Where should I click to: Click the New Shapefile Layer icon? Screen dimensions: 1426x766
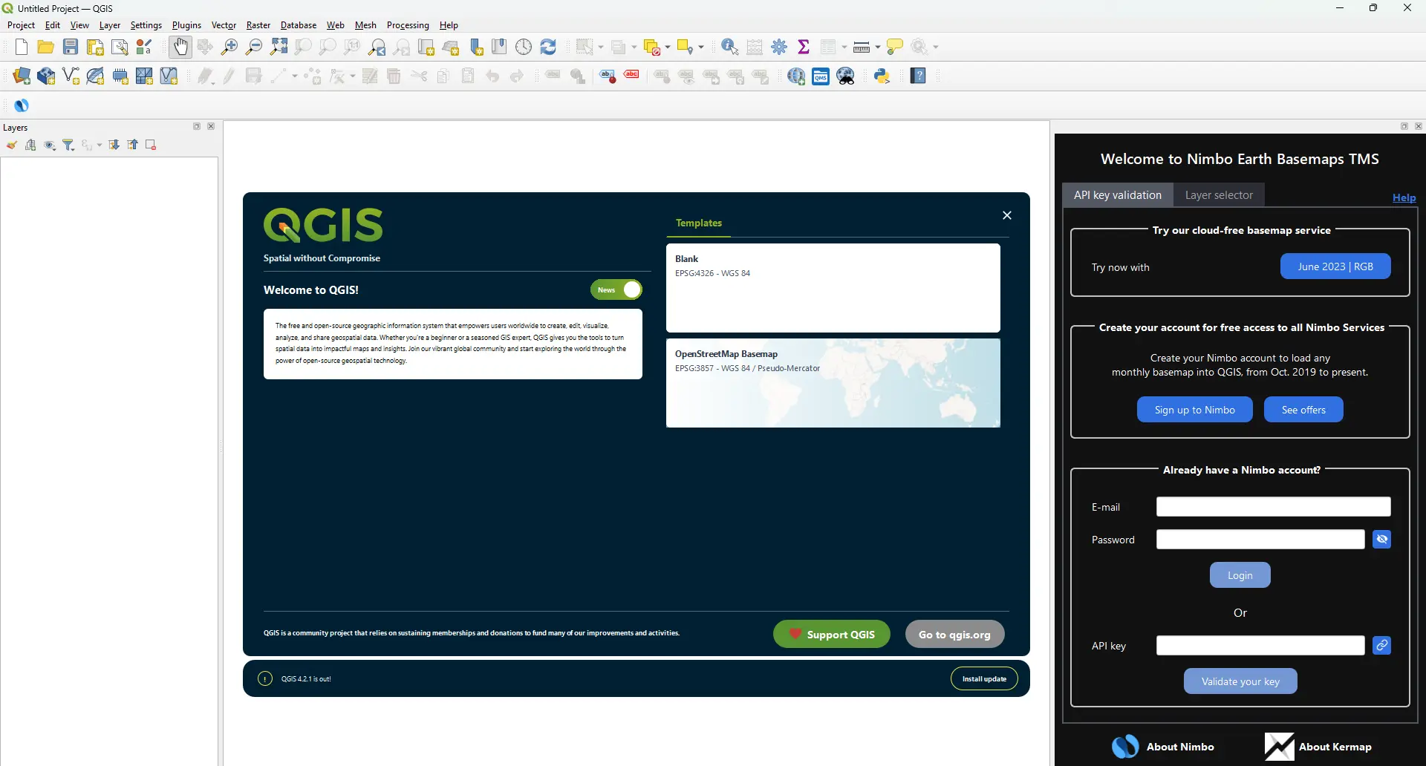[71, 76]
